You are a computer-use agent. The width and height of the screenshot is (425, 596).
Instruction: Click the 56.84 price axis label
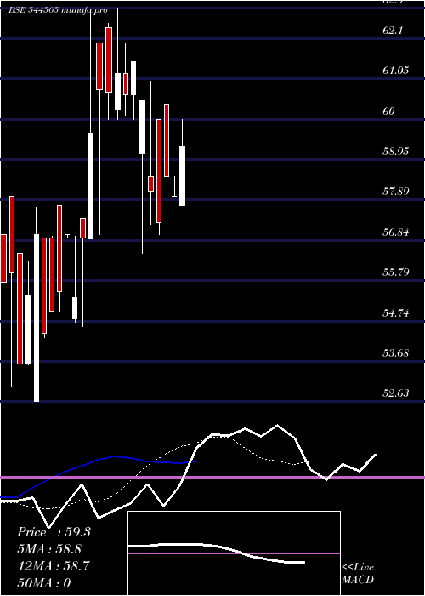(x=396, y=232)
